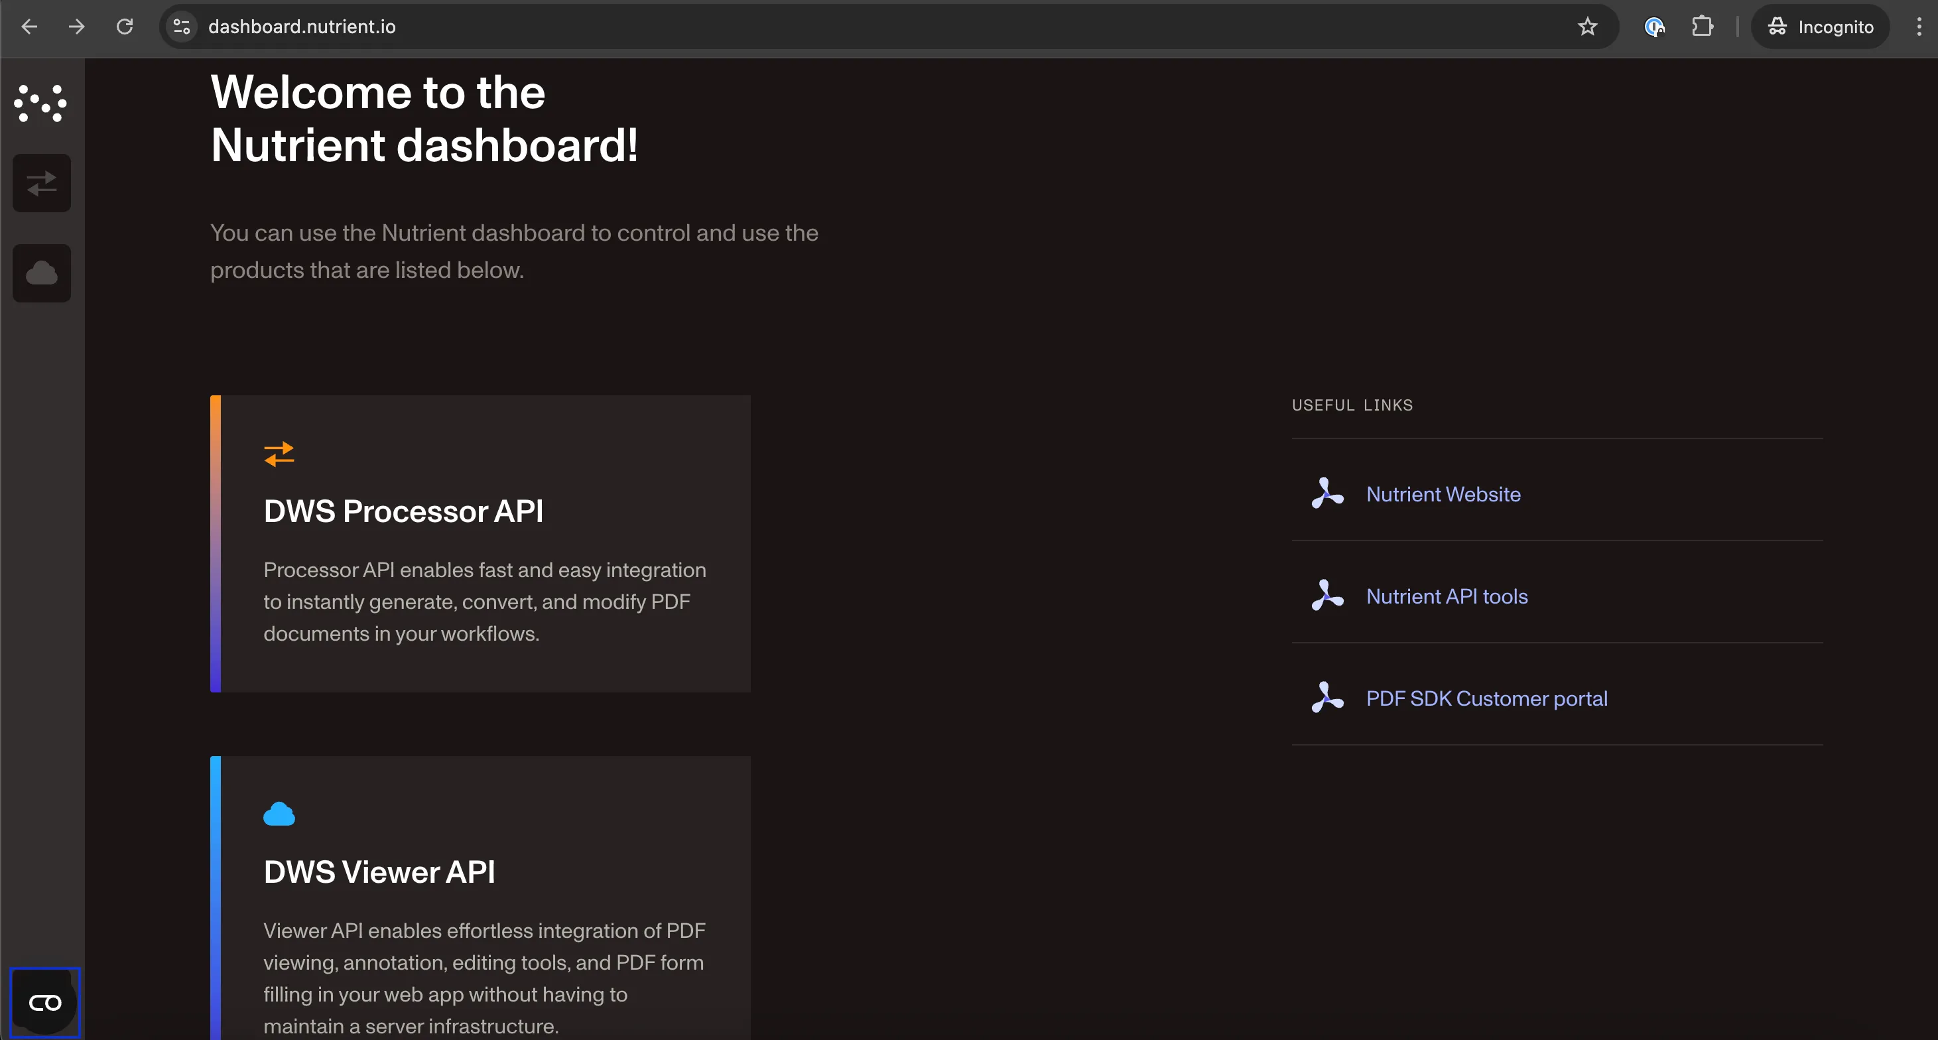
Task: Click the Incognito profile badge
Action: click(x=1819, y=27)
